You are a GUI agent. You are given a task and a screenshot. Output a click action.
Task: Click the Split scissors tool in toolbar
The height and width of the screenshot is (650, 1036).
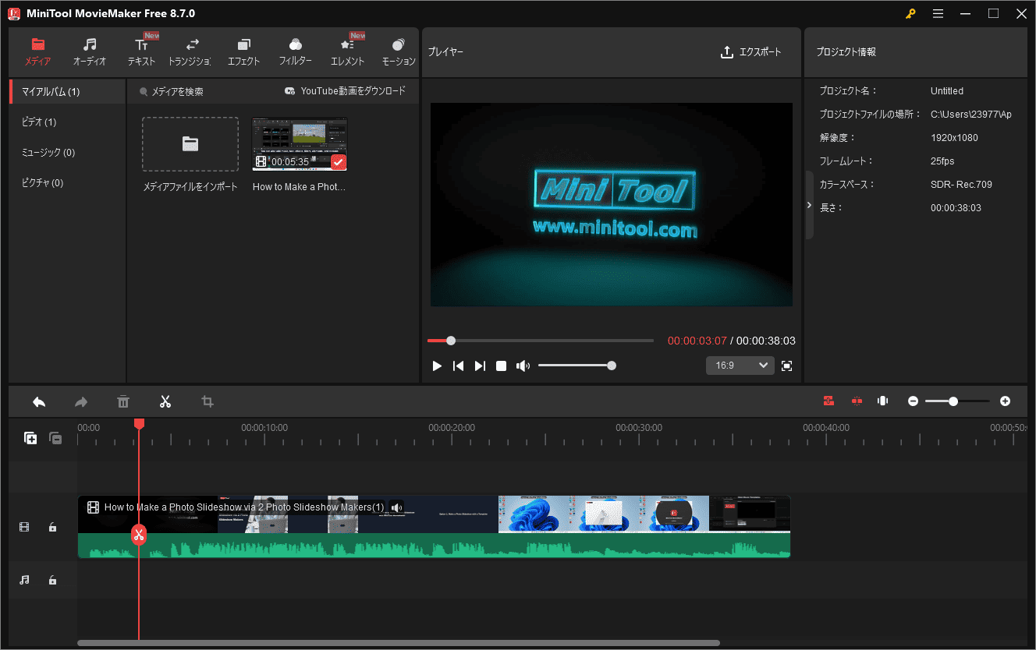click(165, 401)
